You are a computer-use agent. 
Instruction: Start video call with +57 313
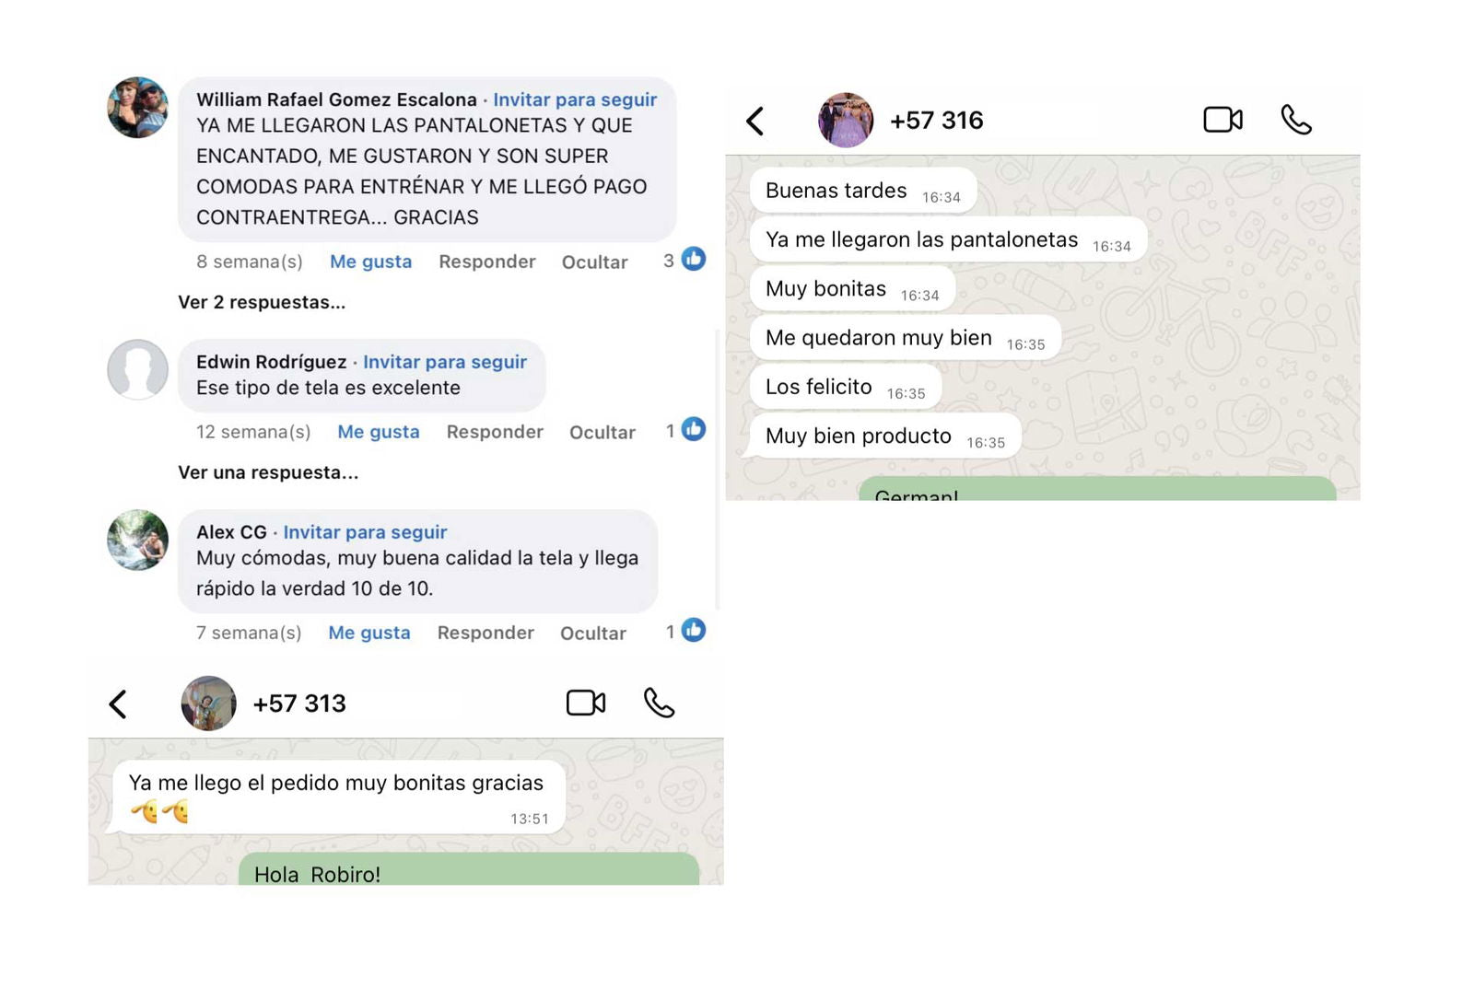(585, 703)
